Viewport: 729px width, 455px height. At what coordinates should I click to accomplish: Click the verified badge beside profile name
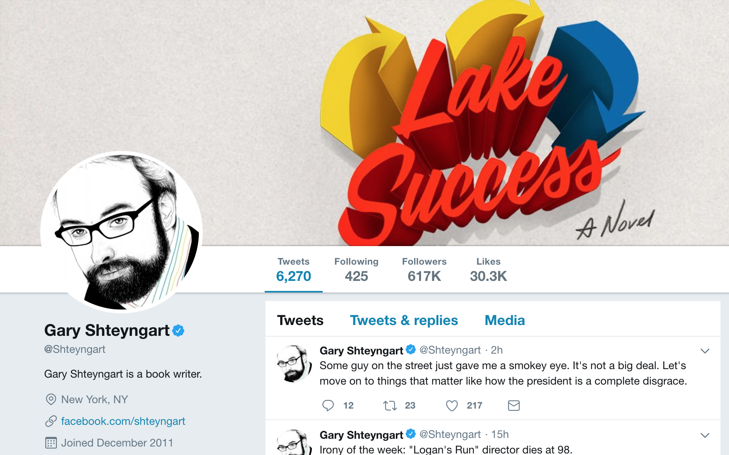(178, 330)
